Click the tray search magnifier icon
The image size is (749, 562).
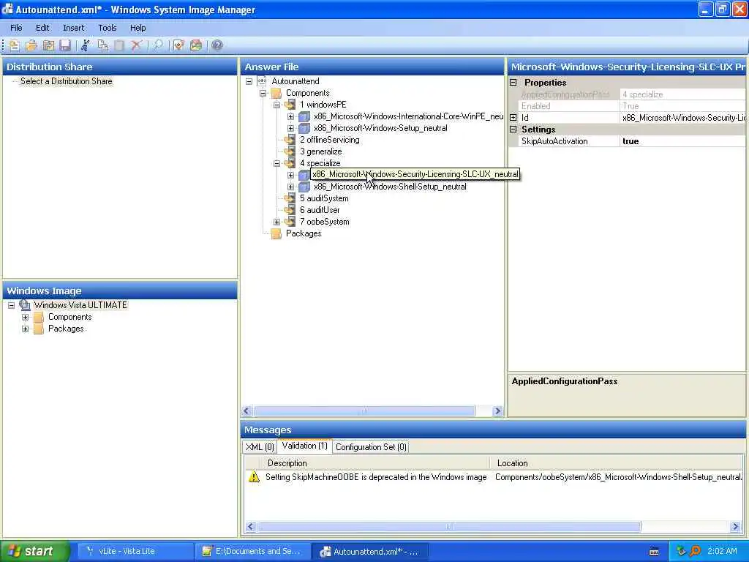(x=695, y=552)
